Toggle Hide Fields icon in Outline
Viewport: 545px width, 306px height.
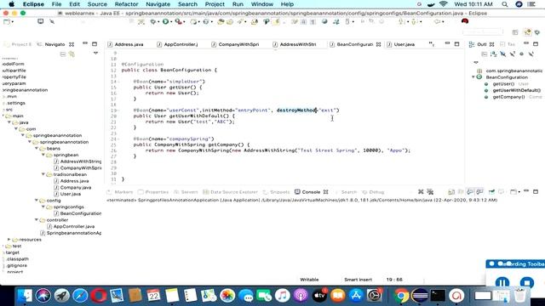pos(503,54)
